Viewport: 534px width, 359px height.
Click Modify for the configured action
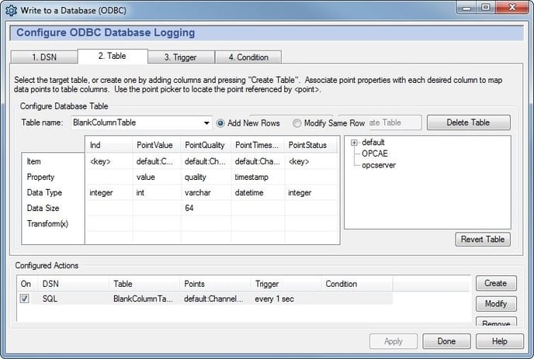point(495,304)
